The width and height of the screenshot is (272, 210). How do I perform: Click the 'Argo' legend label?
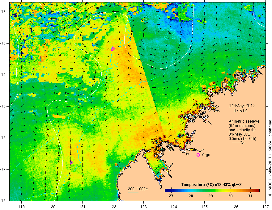[206, 155]
